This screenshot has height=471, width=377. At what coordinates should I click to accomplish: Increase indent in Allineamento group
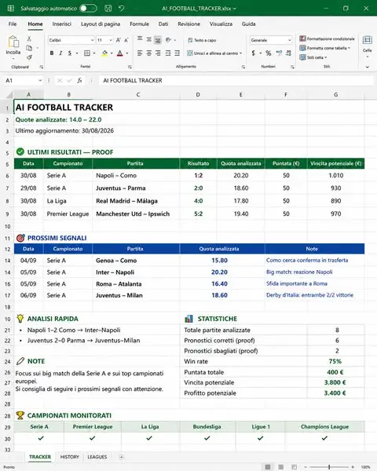click(x=178, y=53)
